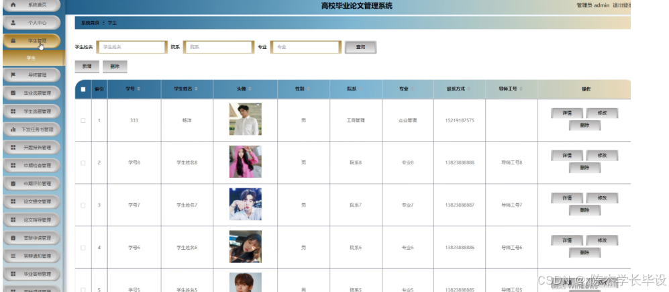Viewport: 669px width, 292px height.
Task: Click the avatar photo in 学号6 row
Action: pyautogui.click(x=246, y=247)
